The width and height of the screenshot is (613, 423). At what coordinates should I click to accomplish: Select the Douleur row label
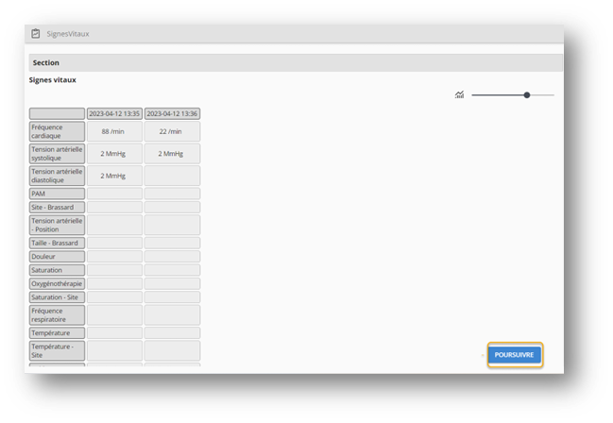[x=57, y=256]
